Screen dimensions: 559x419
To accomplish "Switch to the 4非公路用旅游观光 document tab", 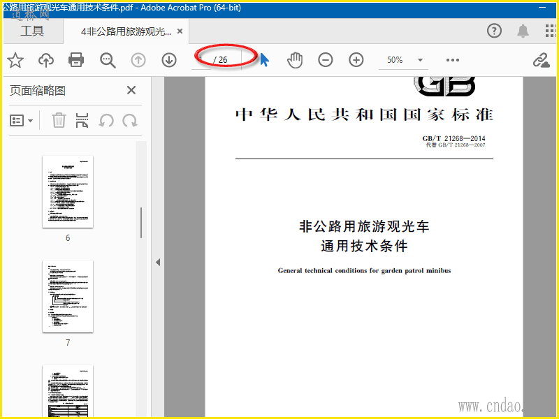I will tap(126, 31).
